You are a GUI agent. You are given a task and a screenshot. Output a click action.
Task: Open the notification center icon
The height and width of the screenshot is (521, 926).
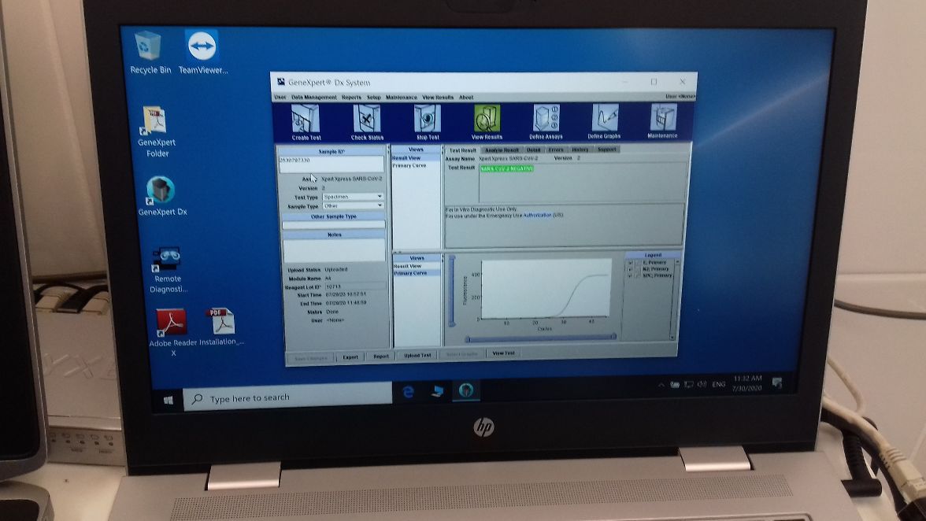777,383
